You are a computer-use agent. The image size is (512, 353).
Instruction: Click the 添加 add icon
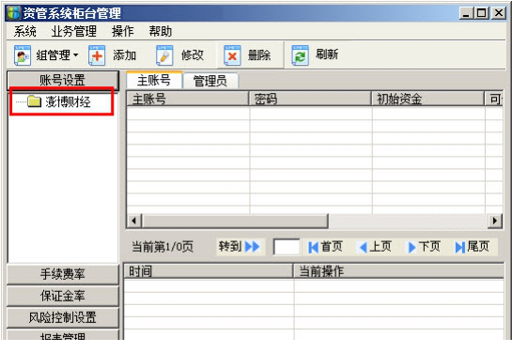(x=97, y=55)
